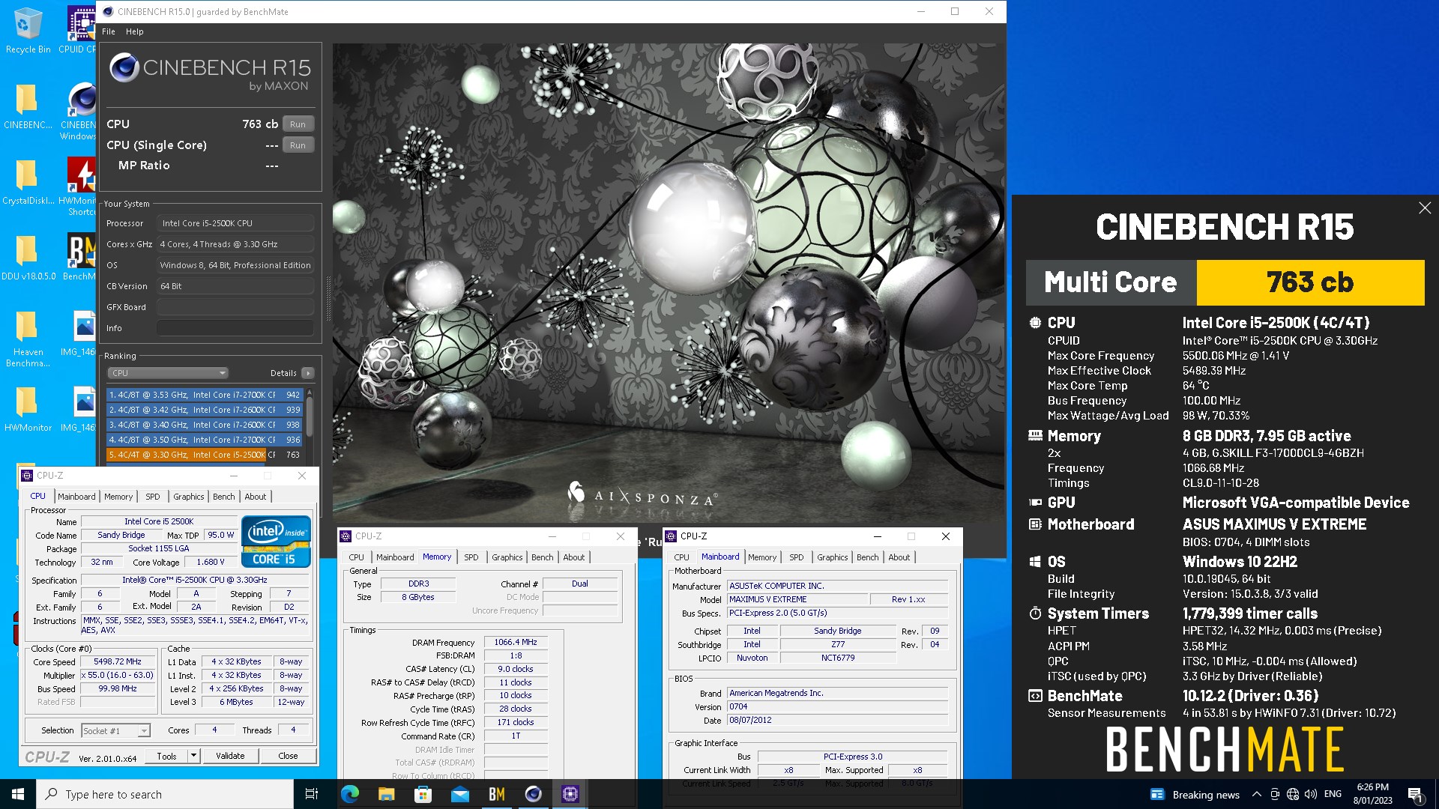
Task: Open Graphics tab in left CPU-Z window
Action: coord(188,497)
